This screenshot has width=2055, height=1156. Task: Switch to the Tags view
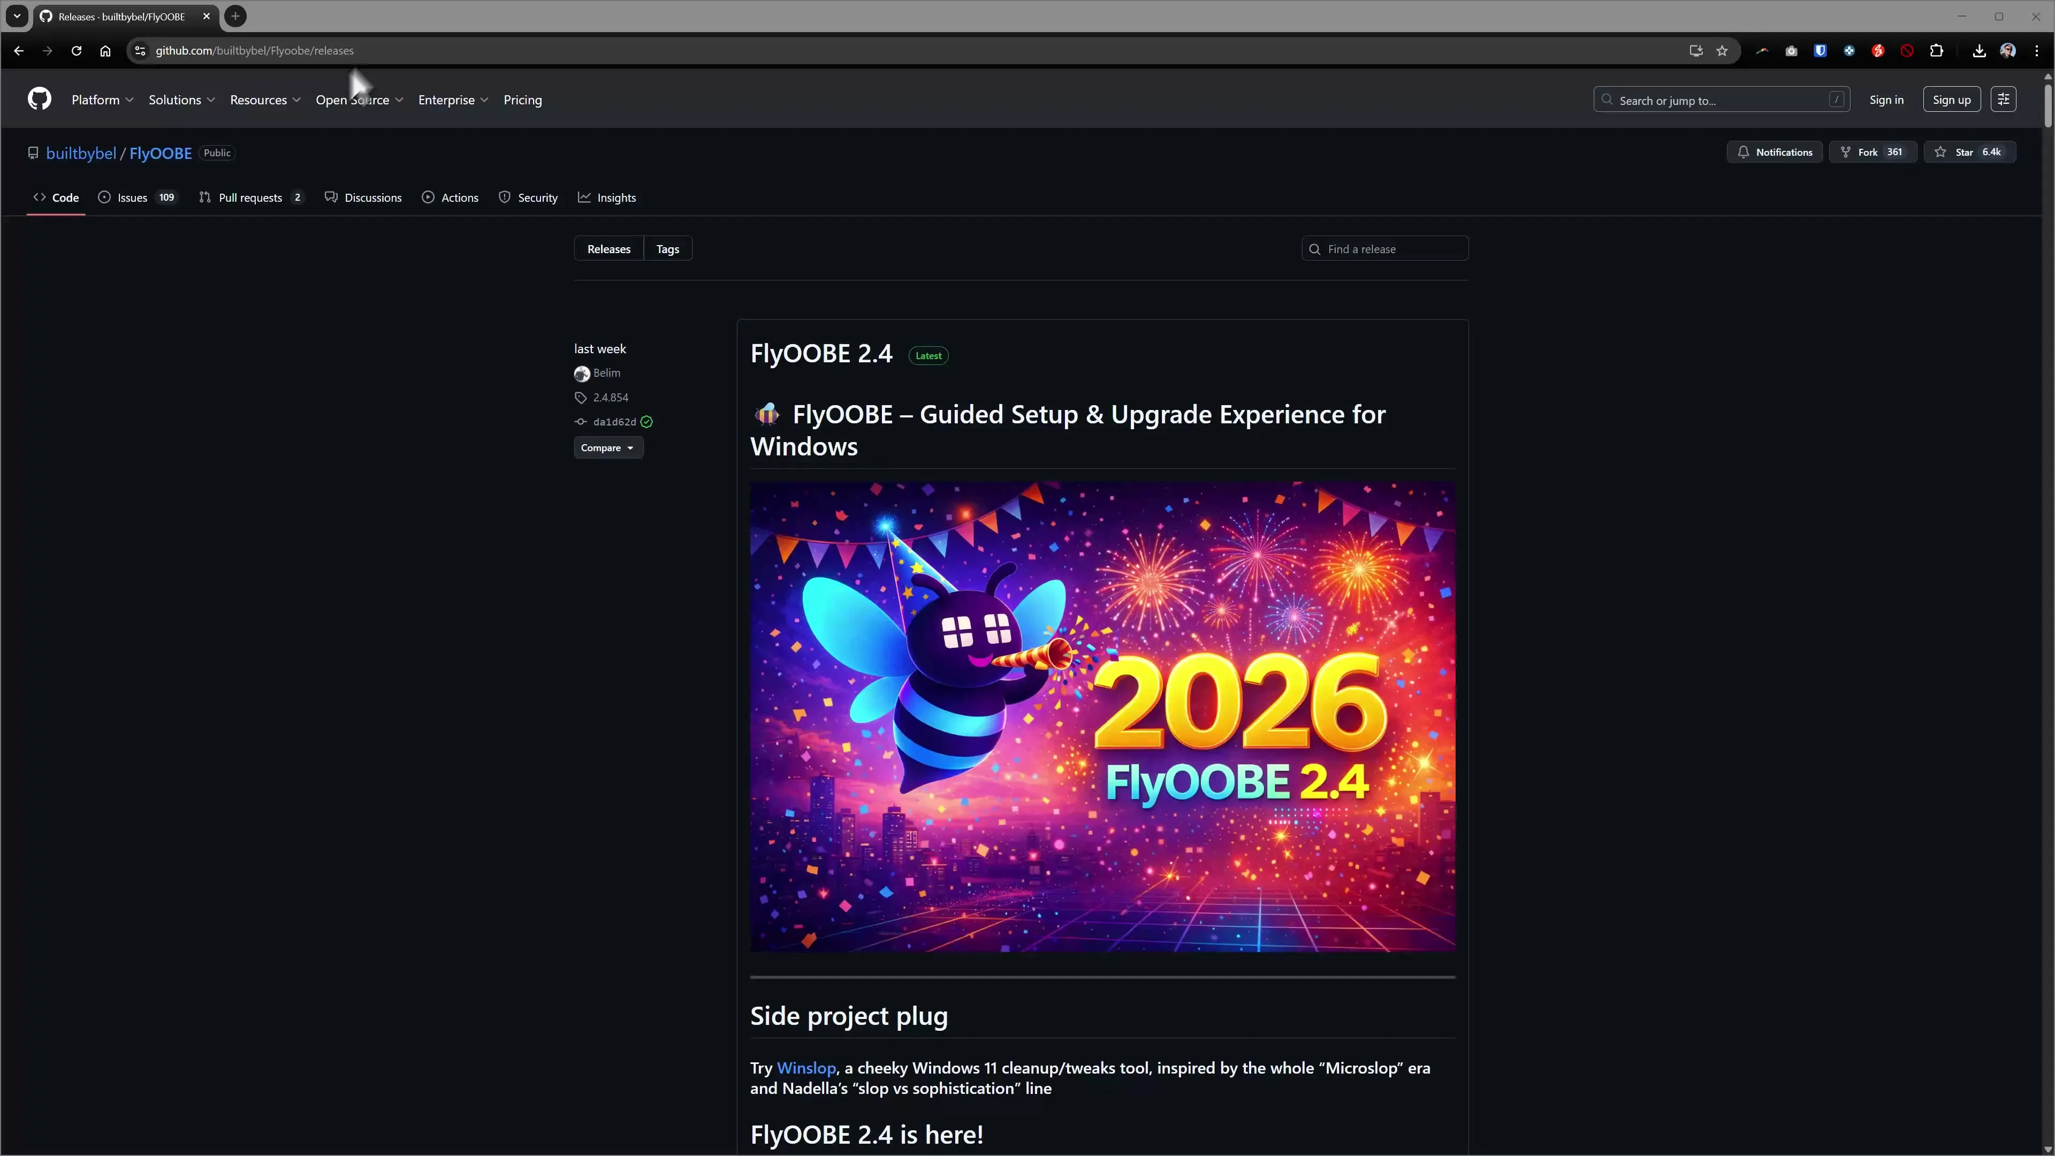667,248
